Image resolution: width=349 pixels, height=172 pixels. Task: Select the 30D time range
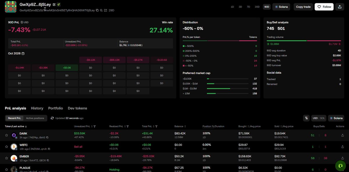(257, 7)
